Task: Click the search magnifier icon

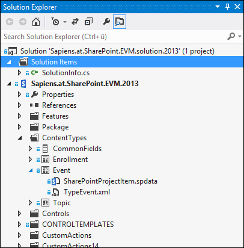Action: pos(231,37)
